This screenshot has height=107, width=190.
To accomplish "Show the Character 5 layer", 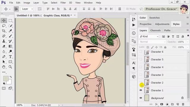I will [141, 59].
